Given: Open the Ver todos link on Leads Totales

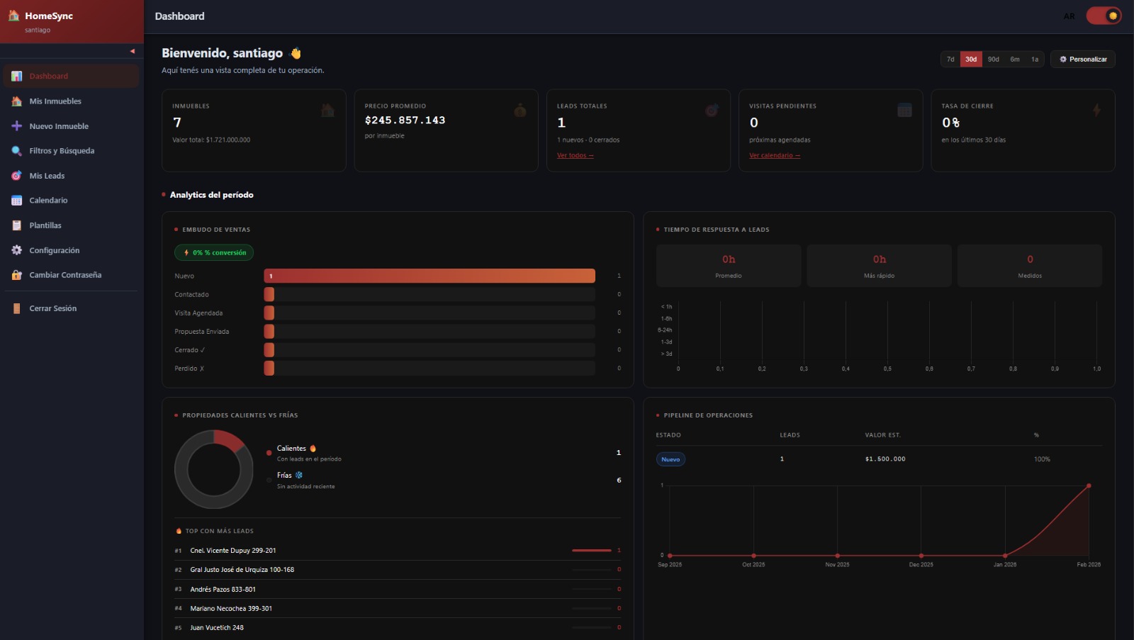Looking at the screenshot, I should pos(576,155).
